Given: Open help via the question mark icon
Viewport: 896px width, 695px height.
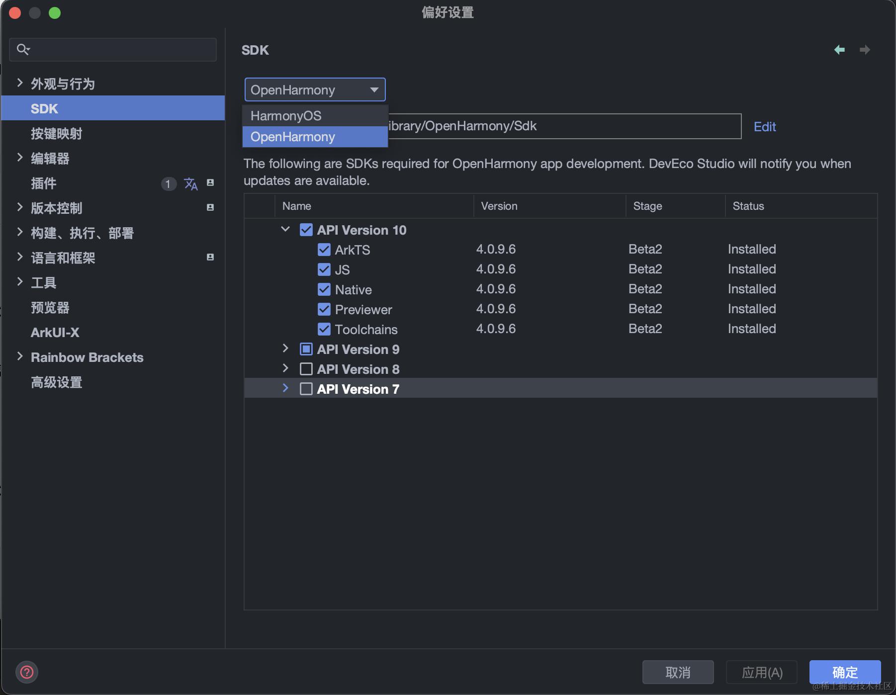Looking at the screenshot, I should pos(27,672).
